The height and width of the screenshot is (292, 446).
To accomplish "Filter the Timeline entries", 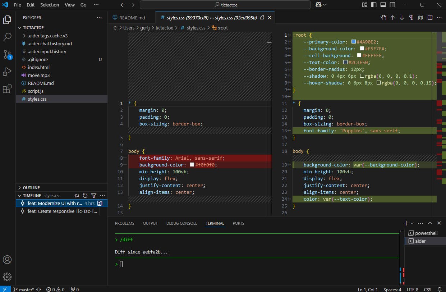I will (94, 196).
